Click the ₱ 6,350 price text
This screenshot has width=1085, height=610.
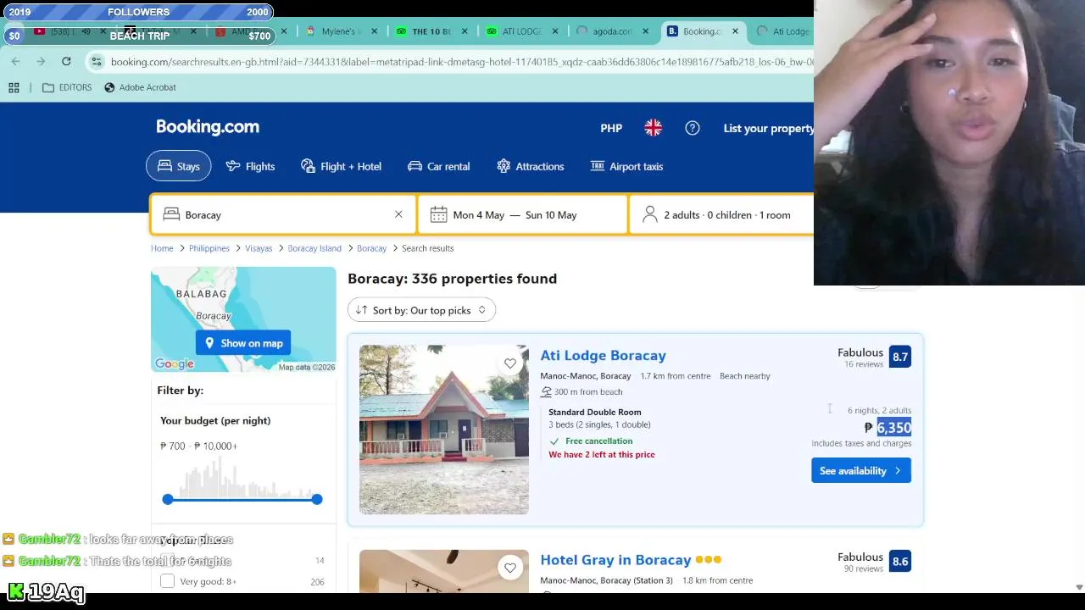point(887,428)
